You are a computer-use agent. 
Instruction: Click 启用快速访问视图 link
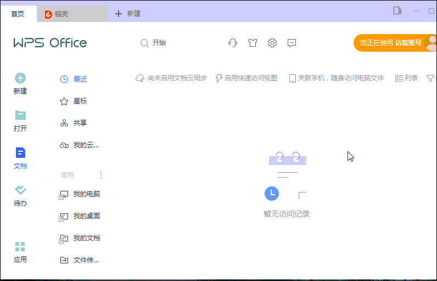pyautogui.click(x=246, y=78)
